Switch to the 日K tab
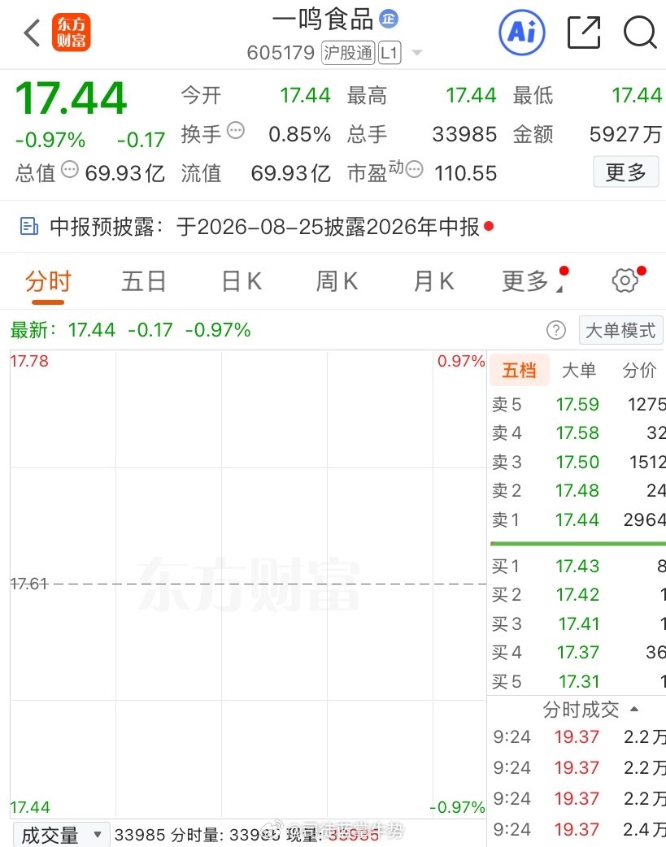 tap(242, 281)
